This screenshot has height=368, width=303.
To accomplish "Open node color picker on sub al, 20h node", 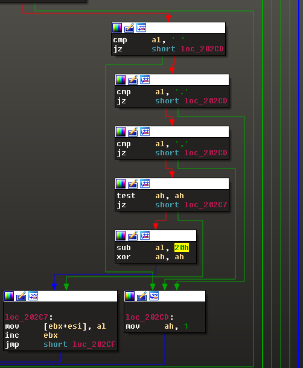I will click(x=121, y=236).
